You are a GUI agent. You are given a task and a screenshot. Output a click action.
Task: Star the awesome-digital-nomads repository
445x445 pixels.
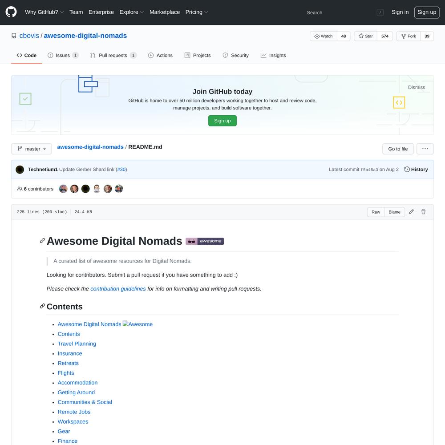365,36
